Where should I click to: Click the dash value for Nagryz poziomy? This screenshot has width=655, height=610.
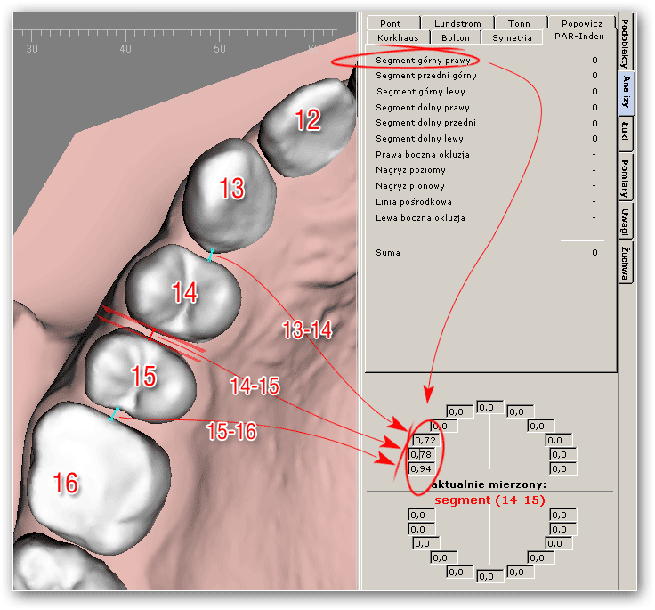point(594,170)
